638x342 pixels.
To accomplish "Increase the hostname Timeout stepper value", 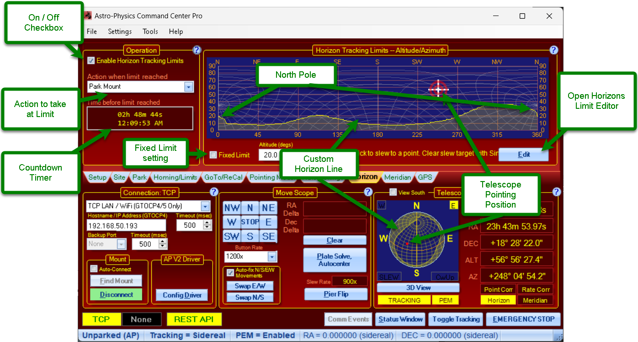I will point(207,222).
